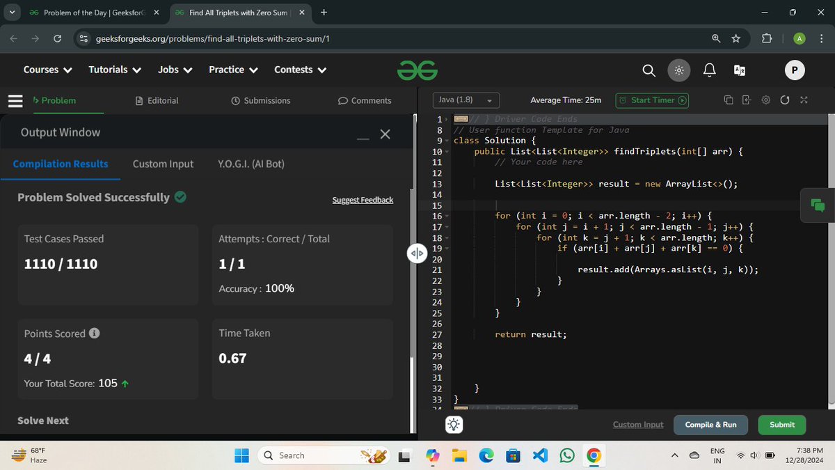Open the Chrome three-dot menu
Screen dimensions: 835x470
point(821,38)
